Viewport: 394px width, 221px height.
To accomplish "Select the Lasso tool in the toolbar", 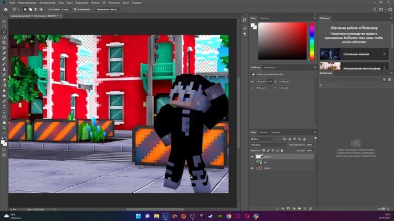I will pos(4,32).
